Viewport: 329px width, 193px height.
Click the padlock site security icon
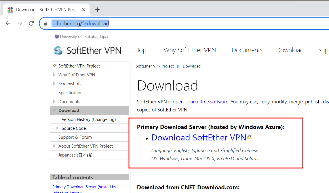pos(45,24)
